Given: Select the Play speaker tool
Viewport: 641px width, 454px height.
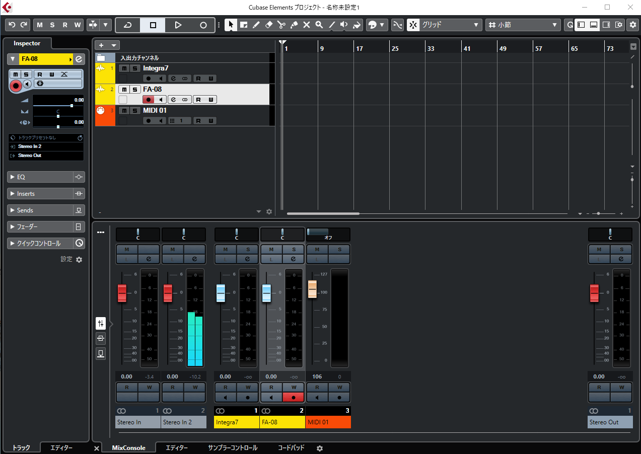Looking at the screenshot, I should click(x=344, y=25).
